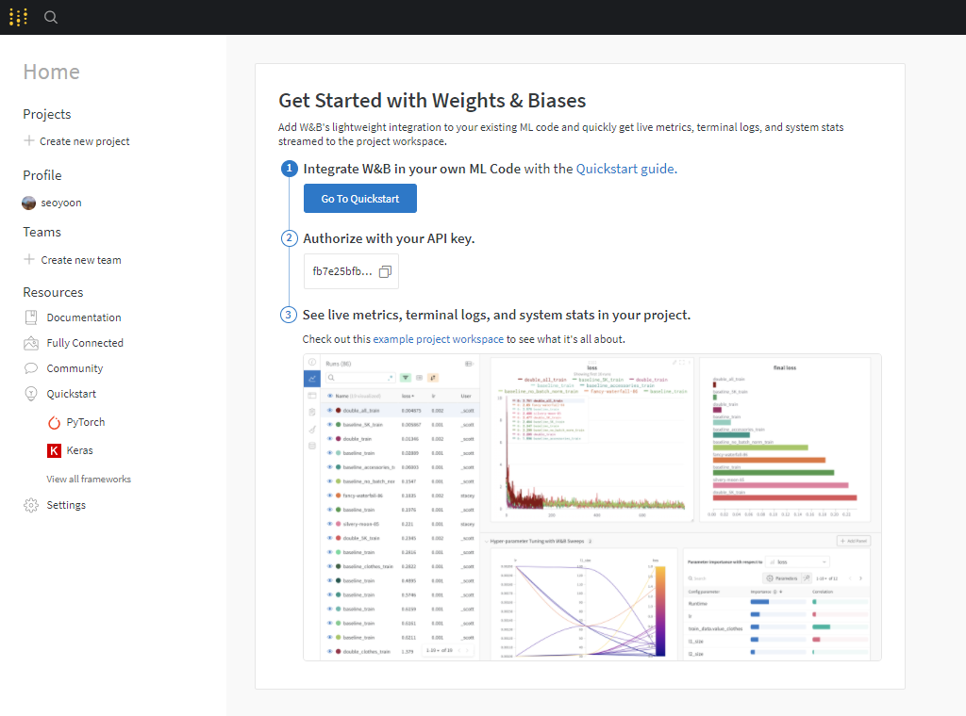Click the Teams section heading
The width and height of the screenshot is (966, 716).
point(42,232)
